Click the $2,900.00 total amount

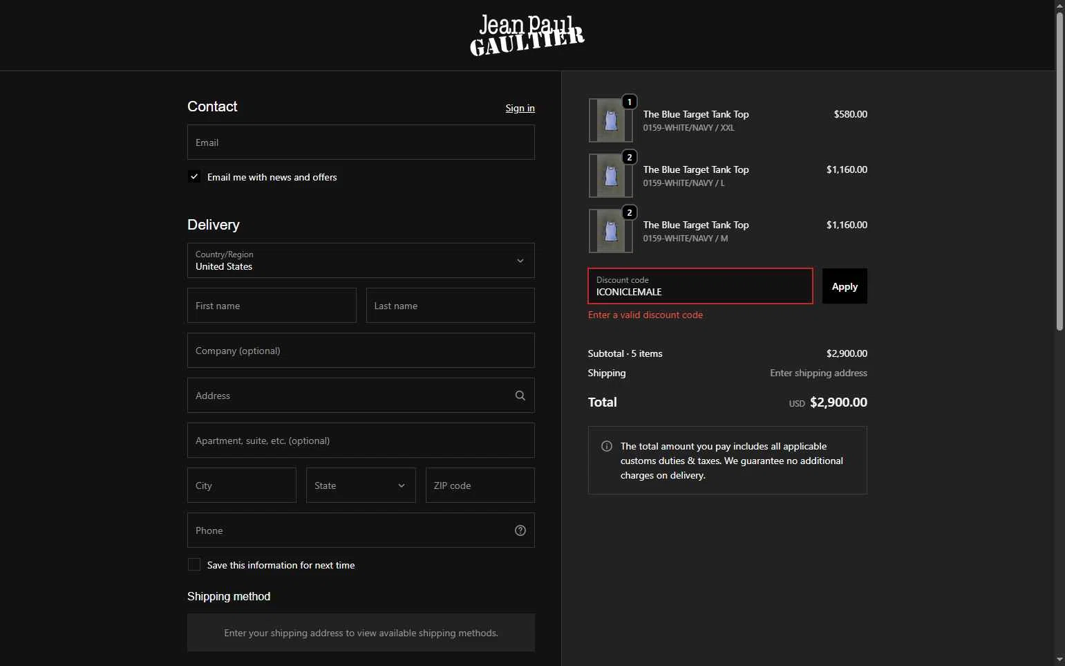click(838, 403)
